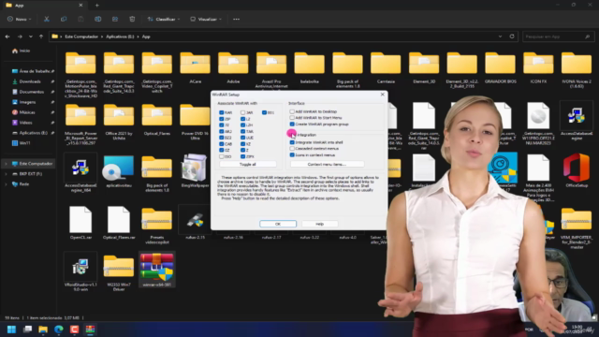Open Microsoft Edge from taskbar
Viewport: 599px width, 337px height.
58,330
